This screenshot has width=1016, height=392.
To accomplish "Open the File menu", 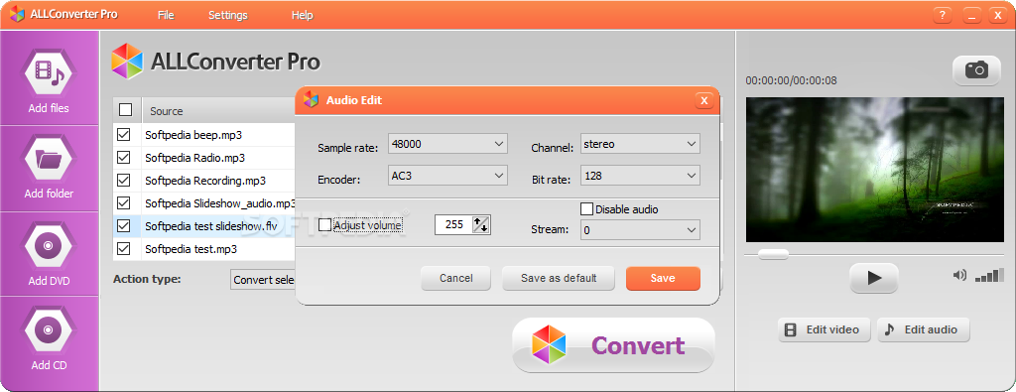I will tap(166, 15).
